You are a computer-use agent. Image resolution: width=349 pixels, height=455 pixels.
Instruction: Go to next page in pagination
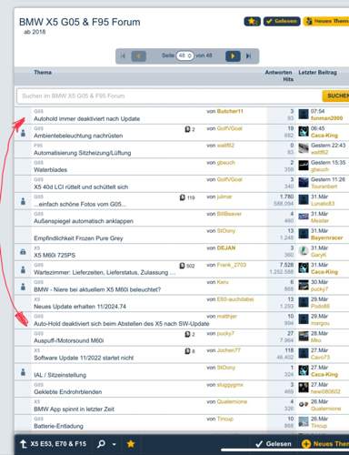point(233,56)
